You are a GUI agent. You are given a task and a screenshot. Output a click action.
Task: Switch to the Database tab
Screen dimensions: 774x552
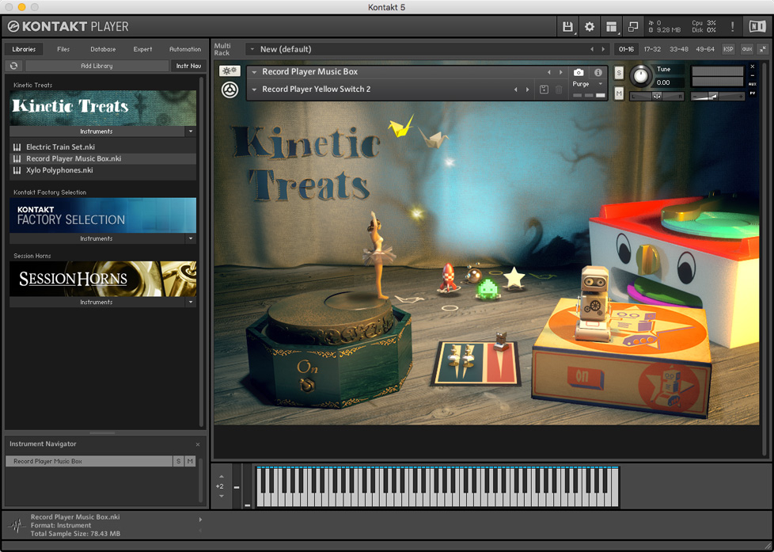(x=103, y=49)
